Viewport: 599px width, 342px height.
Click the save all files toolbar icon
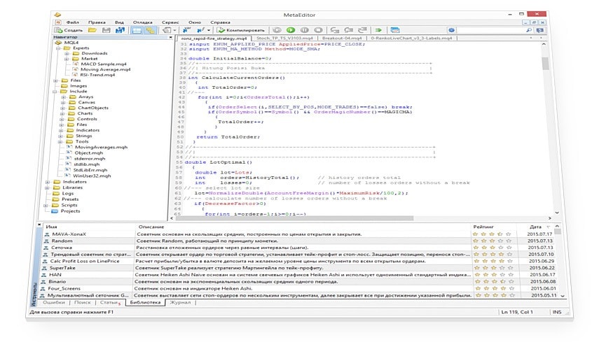click(x=120, y=30)
